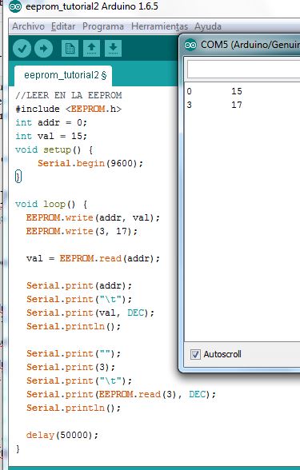This screenshot has width=300, height=470.
Task: Click the val = EEPROM.read(addr); line
Action: pos(93,258)
